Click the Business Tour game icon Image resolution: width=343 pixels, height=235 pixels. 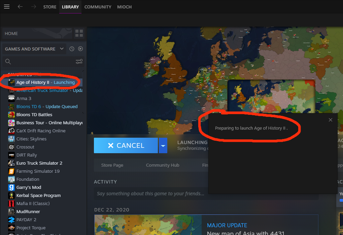tap(11, 123)
